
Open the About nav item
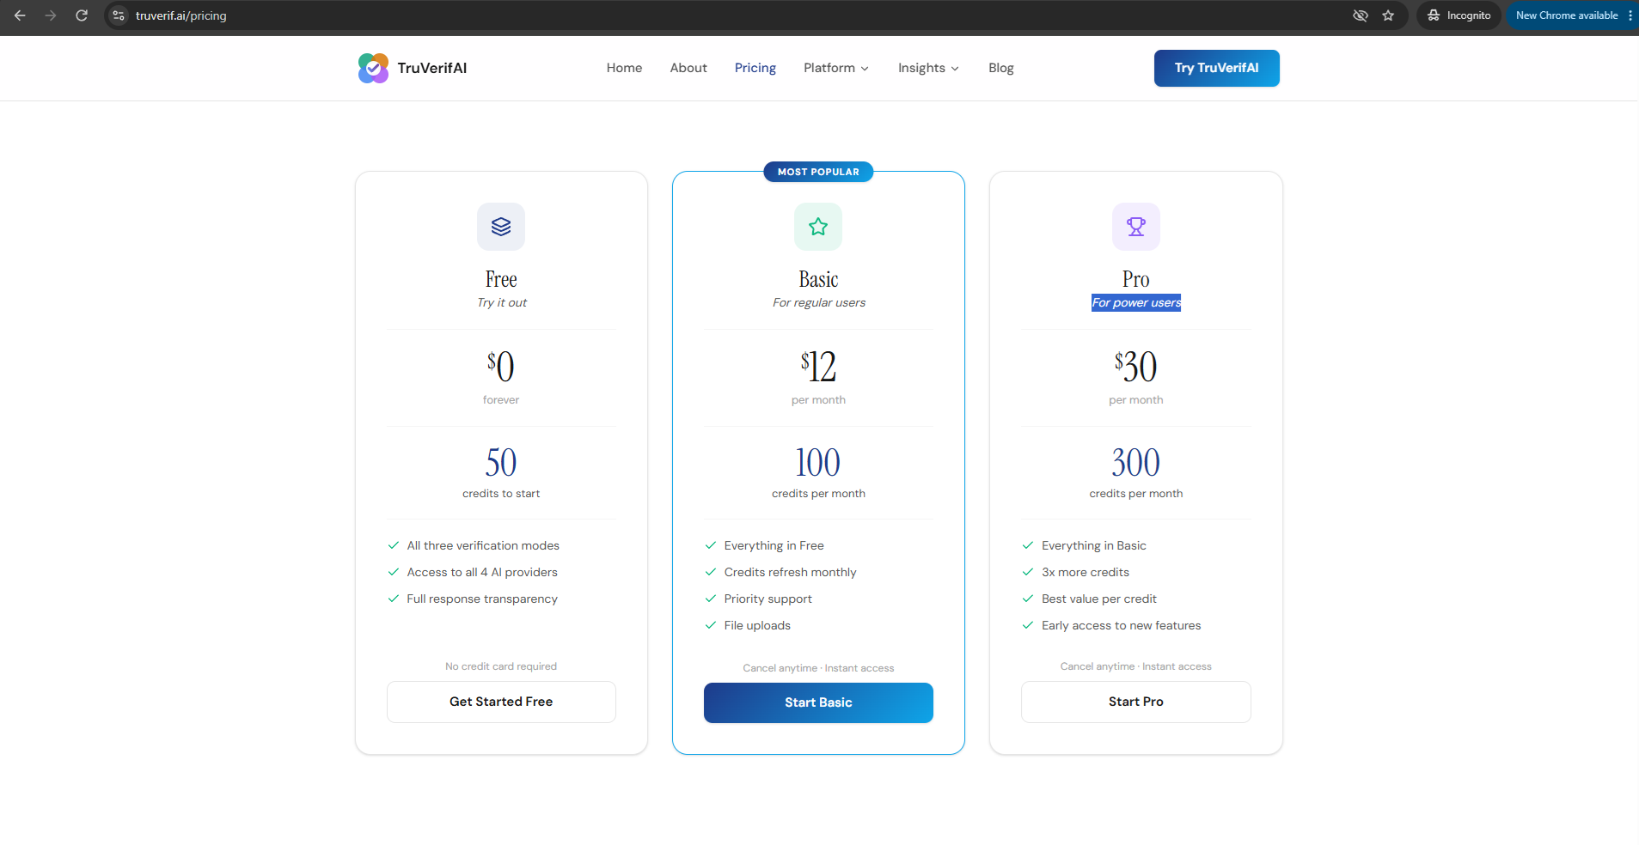[x=688, y=68]
